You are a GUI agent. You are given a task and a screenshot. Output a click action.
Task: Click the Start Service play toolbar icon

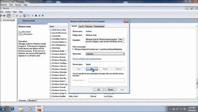[x=33, y=16]
